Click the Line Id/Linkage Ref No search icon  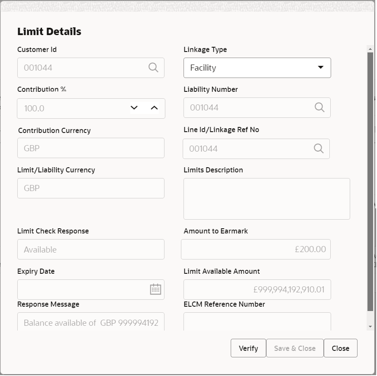click(319, 148)
